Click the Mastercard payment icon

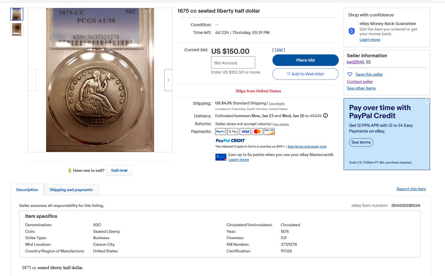257,132
